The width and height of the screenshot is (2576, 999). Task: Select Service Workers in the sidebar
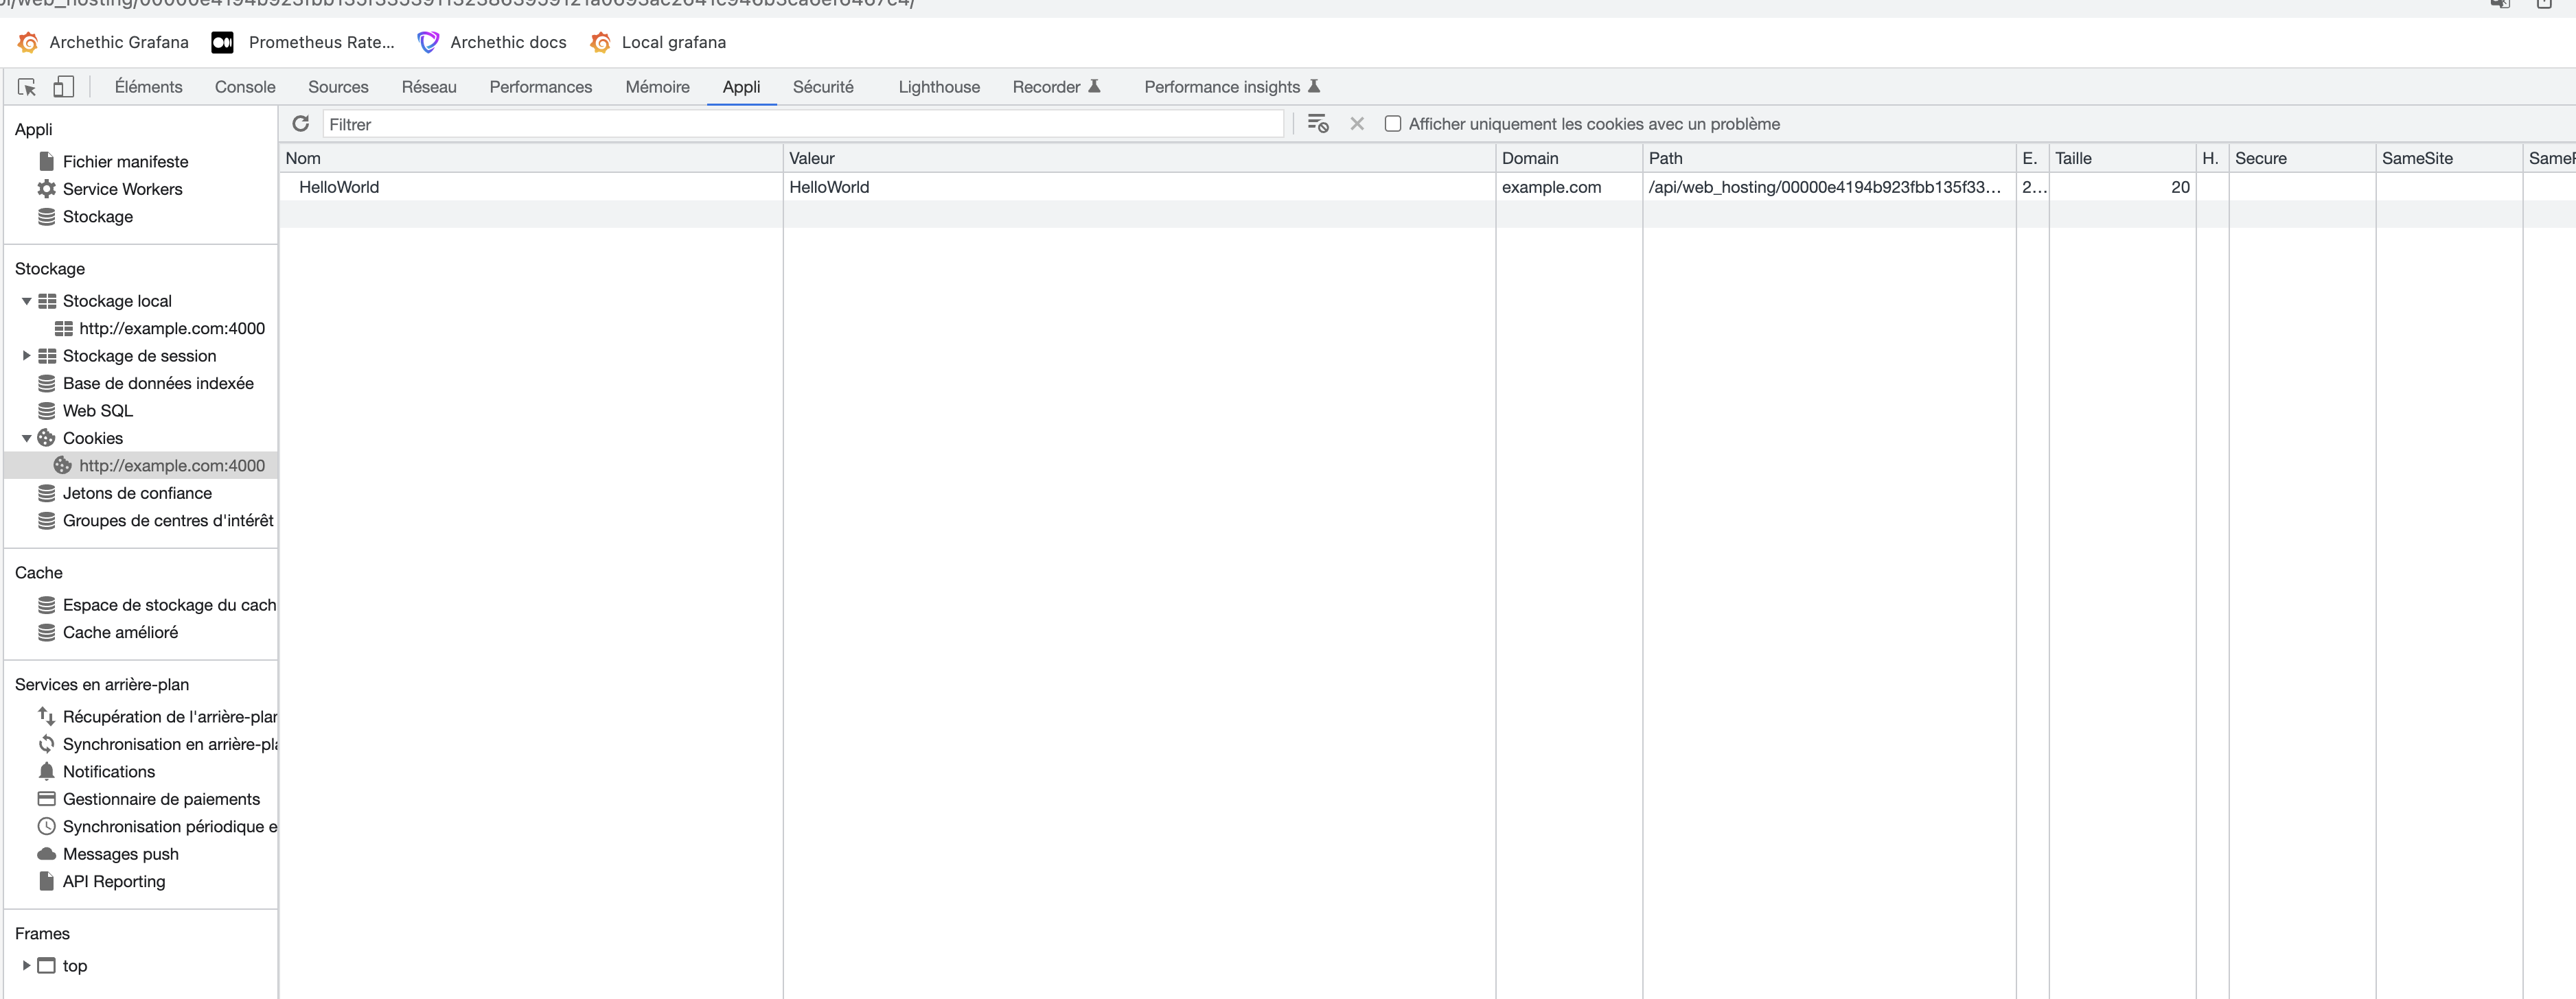pyautogui.click(x=122, y=189)
